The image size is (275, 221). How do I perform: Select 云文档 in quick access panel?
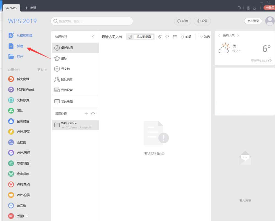pyautogui.click(x=75, y=69)
